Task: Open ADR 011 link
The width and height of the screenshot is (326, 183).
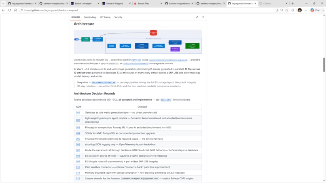Action: tap(78, 173)
